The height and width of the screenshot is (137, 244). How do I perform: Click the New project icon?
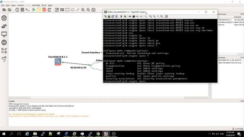[4, 10]
